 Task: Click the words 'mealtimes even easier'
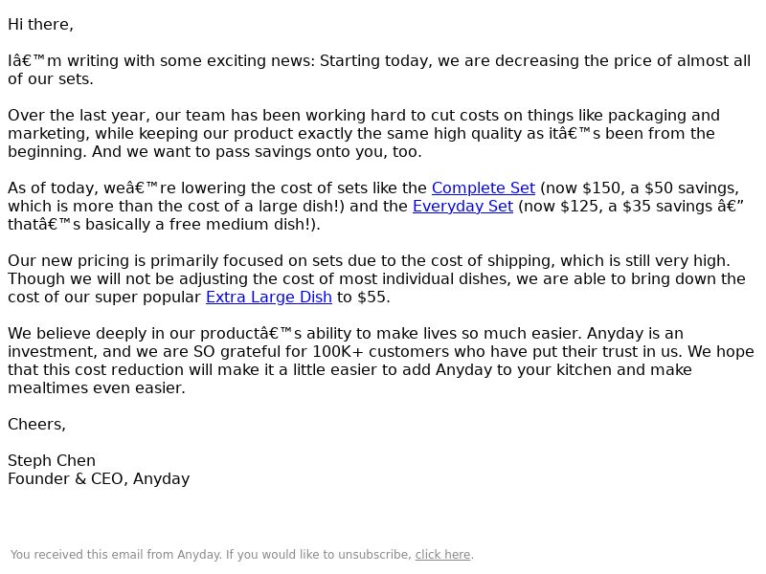click(x=95, y=388)
